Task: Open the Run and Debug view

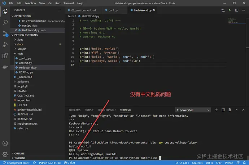Action: click(5, 45)
